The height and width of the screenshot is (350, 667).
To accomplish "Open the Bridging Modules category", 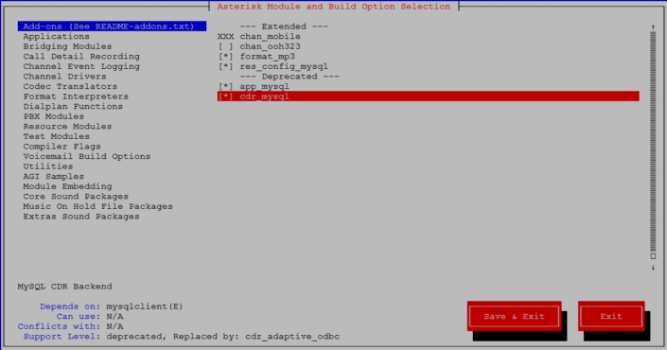I will point(67,46).
